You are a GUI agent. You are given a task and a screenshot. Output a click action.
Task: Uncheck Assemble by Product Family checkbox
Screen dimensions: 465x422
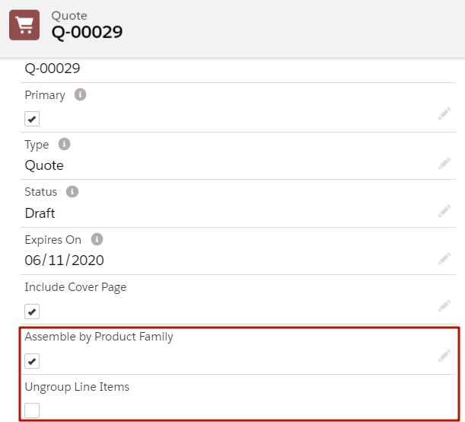coord(32,361)
